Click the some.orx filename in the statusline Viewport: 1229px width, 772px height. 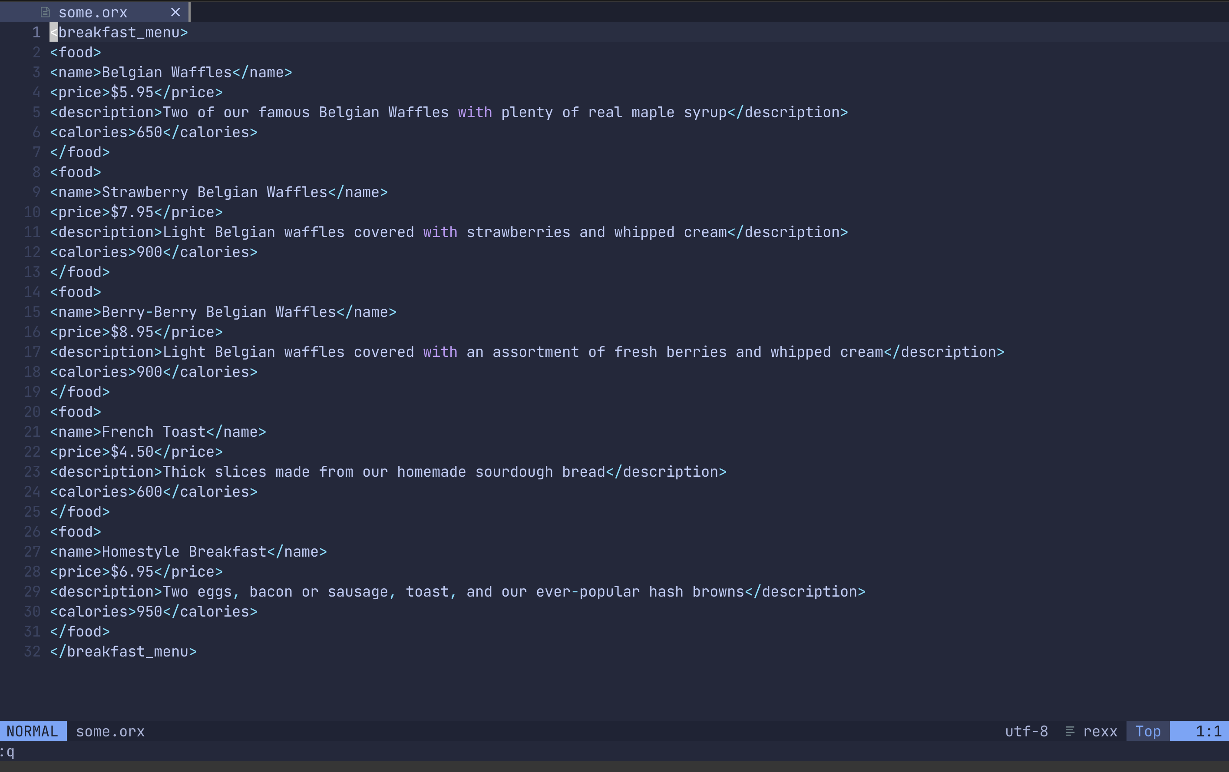pos(110,731)
